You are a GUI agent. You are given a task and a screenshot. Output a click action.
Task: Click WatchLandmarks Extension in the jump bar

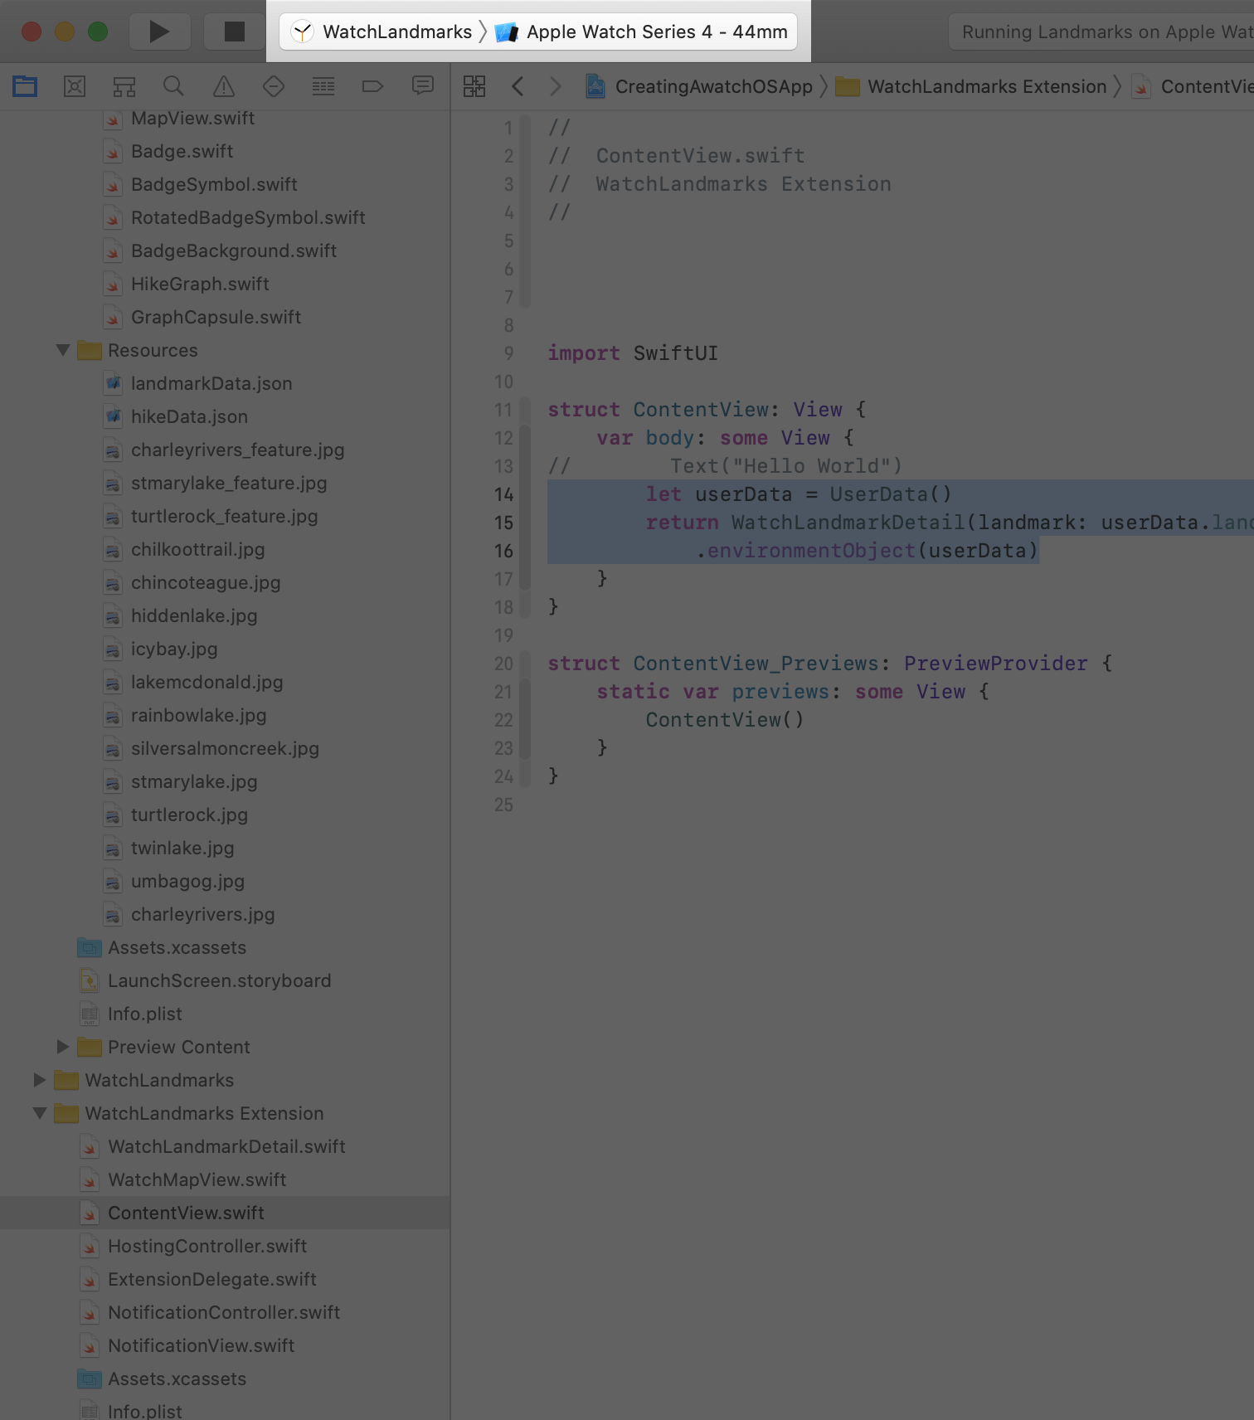point(986,86)
